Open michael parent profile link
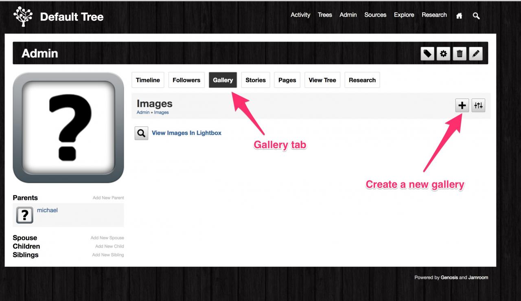 click(47, 210)
